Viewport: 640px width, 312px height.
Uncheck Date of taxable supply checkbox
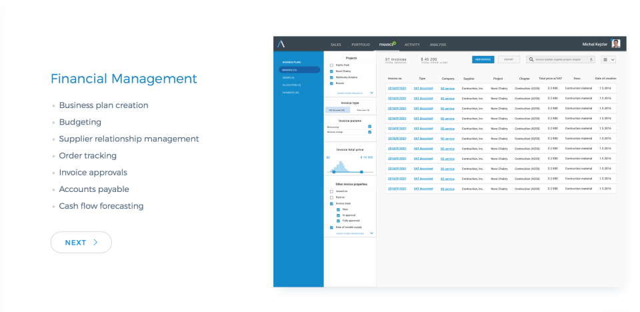pyautogui.click(x=331, y=227)
